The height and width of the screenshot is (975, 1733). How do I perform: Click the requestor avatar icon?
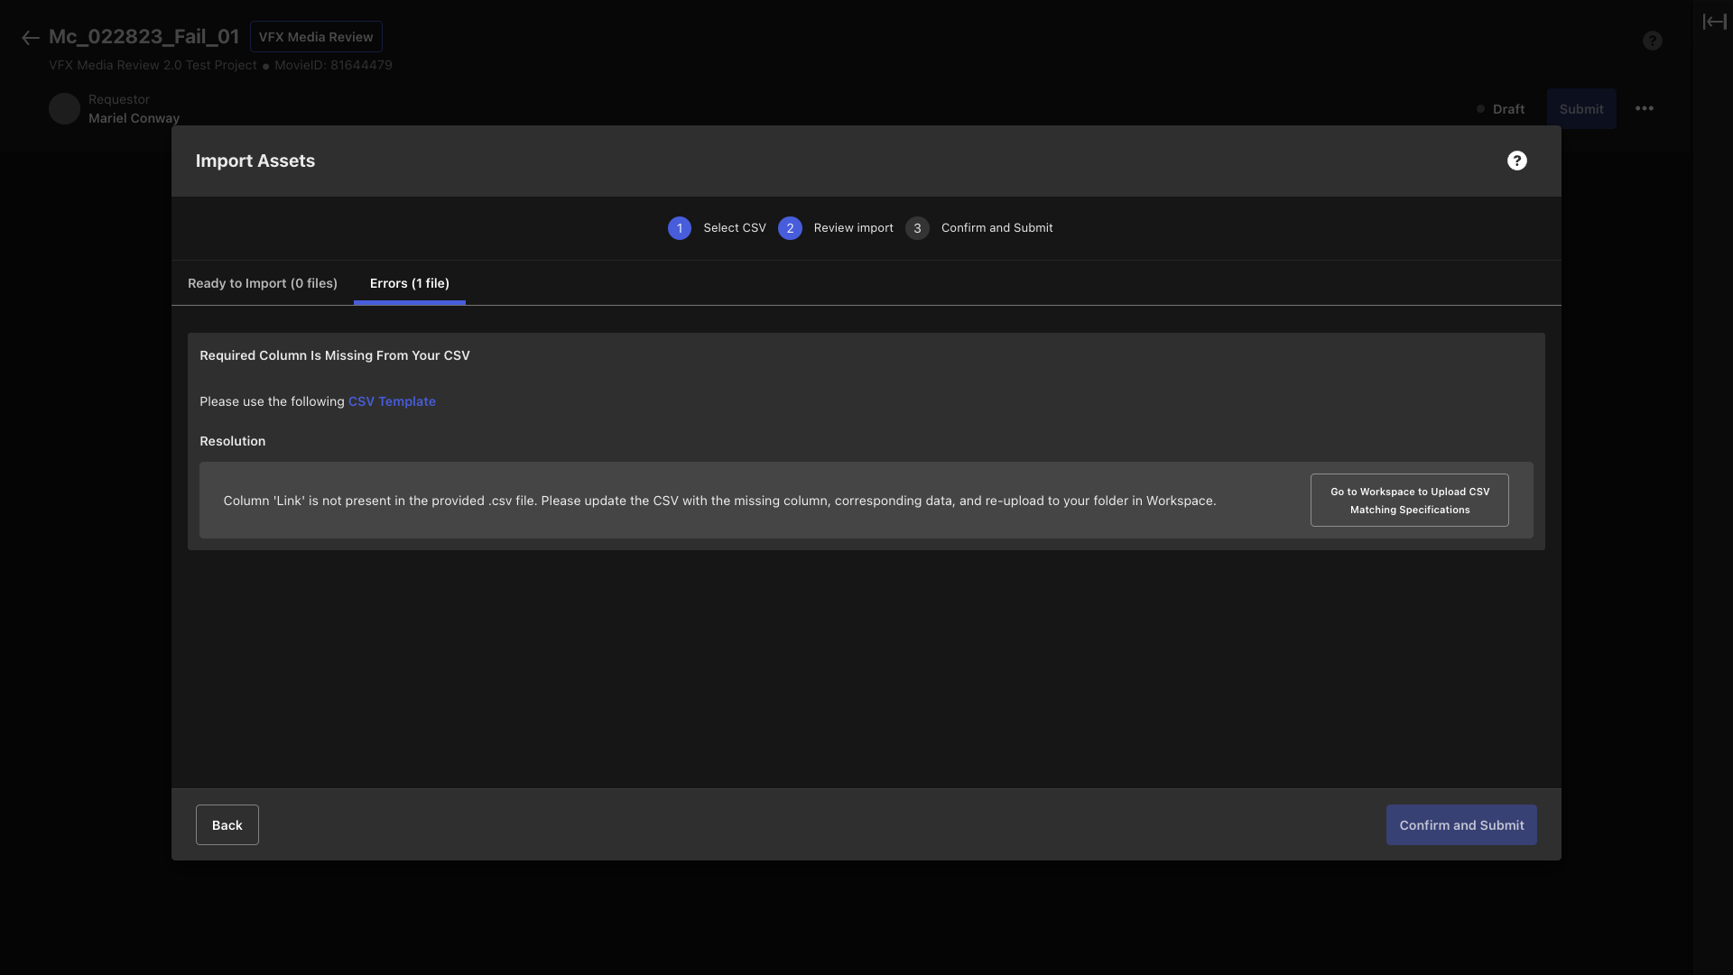click(x=64, y=107)
